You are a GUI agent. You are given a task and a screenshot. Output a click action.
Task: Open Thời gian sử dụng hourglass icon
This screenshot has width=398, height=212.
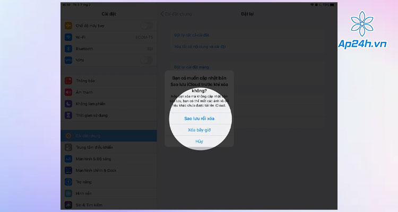point(68,116)
